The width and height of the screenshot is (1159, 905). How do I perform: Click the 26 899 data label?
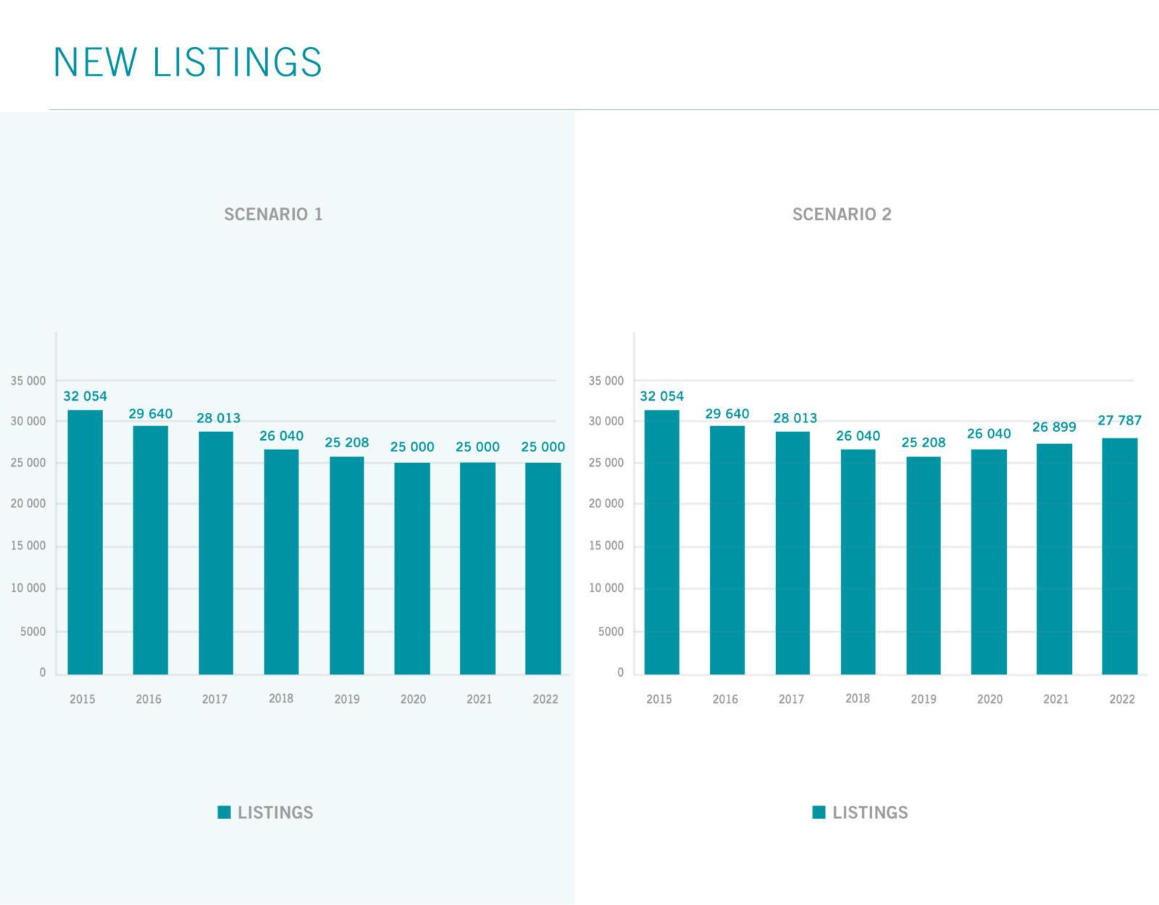[1054, 427]
